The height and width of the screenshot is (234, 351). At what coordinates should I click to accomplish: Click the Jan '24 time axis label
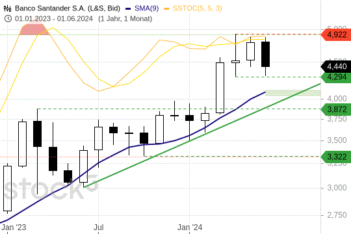coord(190,227)
